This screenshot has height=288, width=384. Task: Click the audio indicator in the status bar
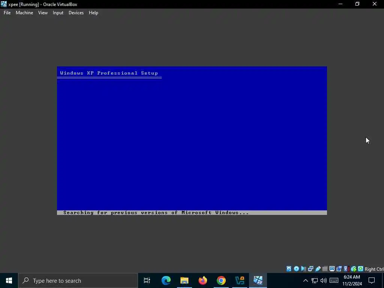[x=303, y=268]
